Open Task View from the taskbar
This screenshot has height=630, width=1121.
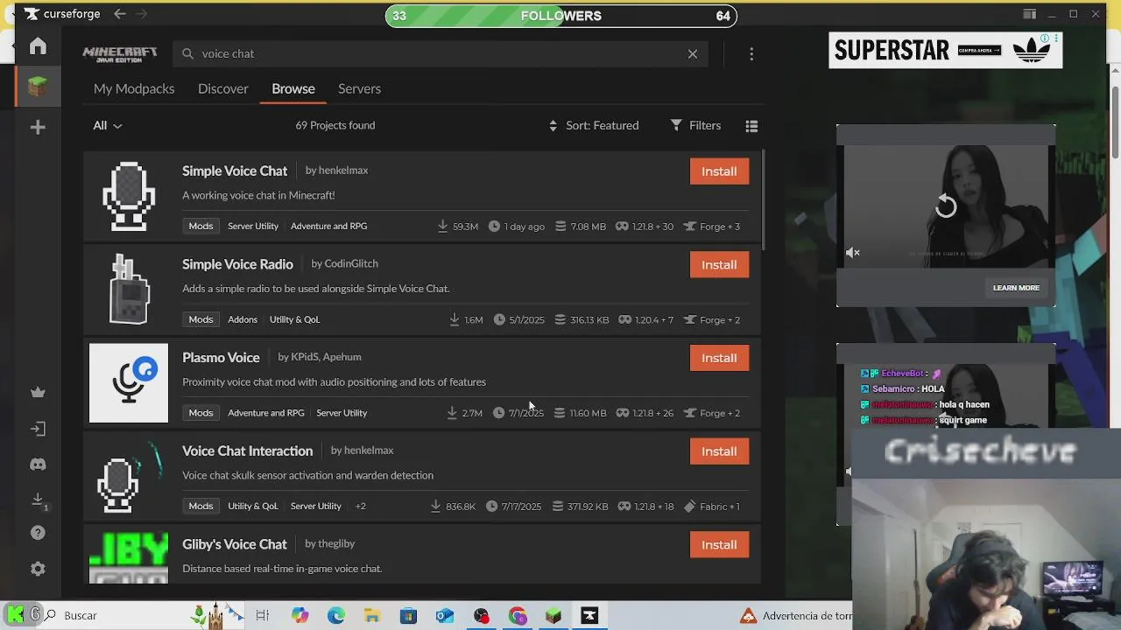[x=262, y=616]
